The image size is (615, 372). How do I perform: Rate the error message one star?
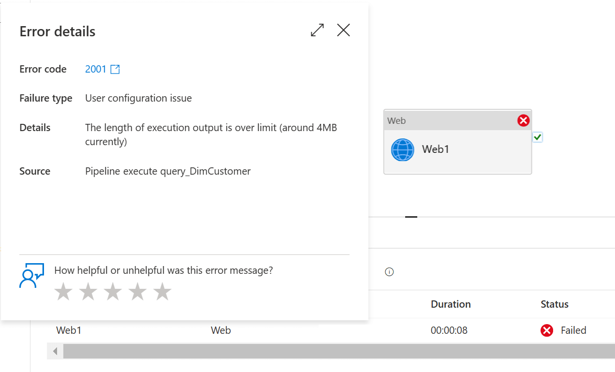63,292
